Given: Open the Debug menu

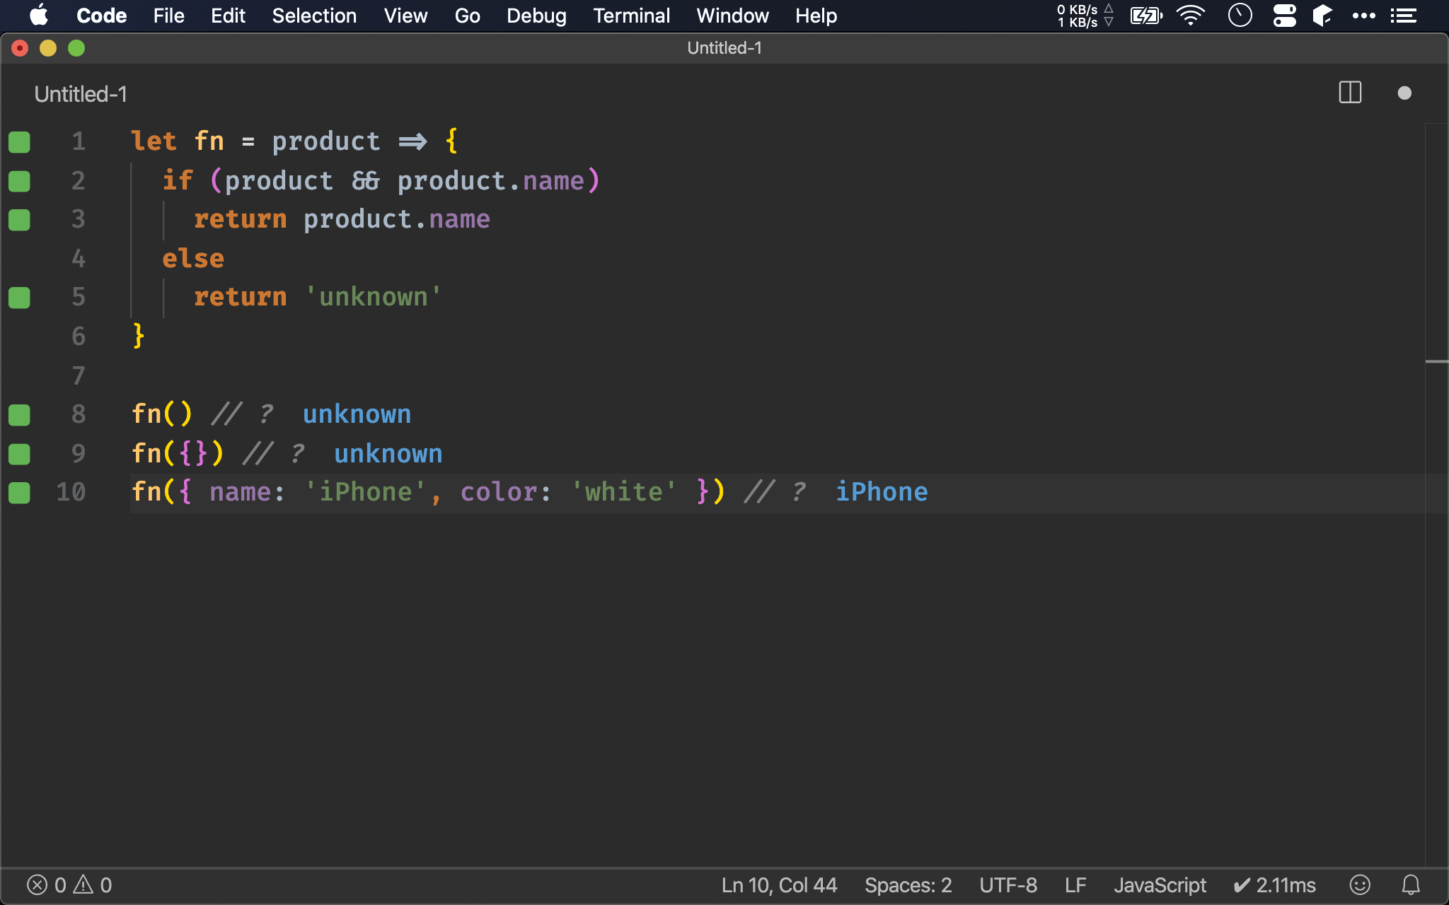Looking at the screenshot, I should click(x=536, y=16).
